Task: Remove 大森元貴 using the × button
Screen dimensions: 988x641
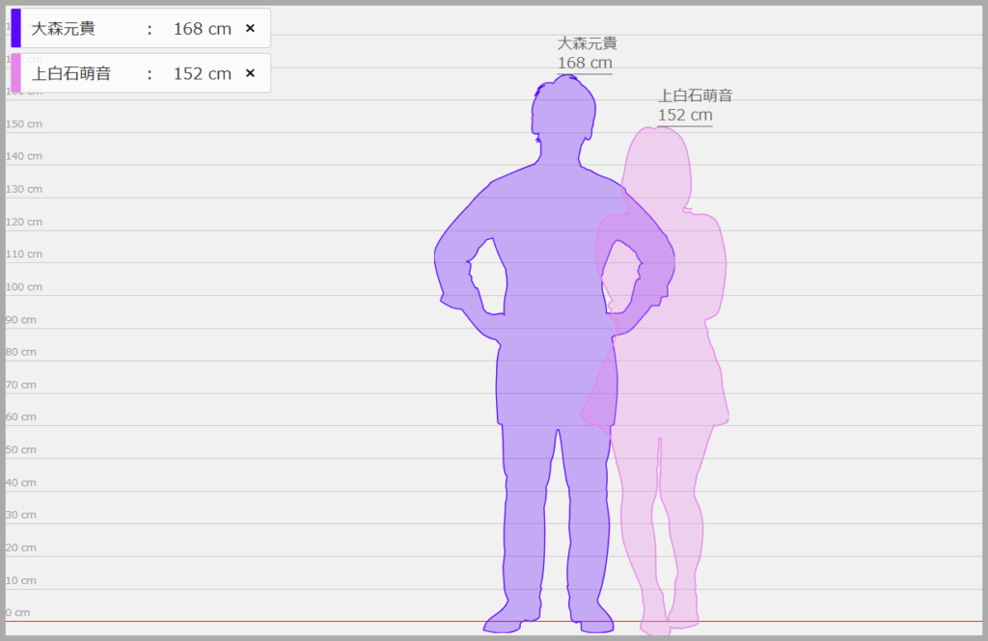Action: 250,29
